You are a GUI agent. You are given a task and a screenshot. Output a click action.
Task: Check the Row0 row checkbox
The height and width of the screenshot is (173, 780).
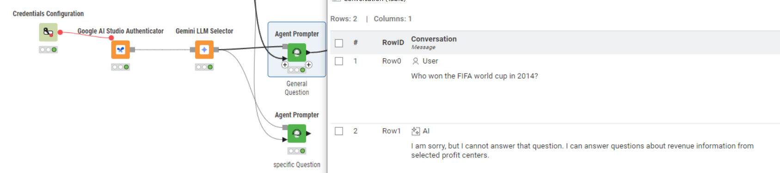tap(339, 61)
